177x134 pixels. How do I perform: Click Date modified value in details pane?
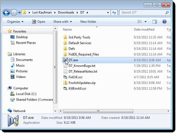(77, 117)
